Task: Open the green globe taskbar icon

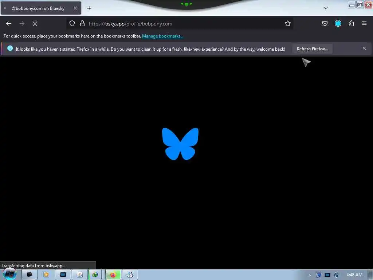Action: [95, 275]
